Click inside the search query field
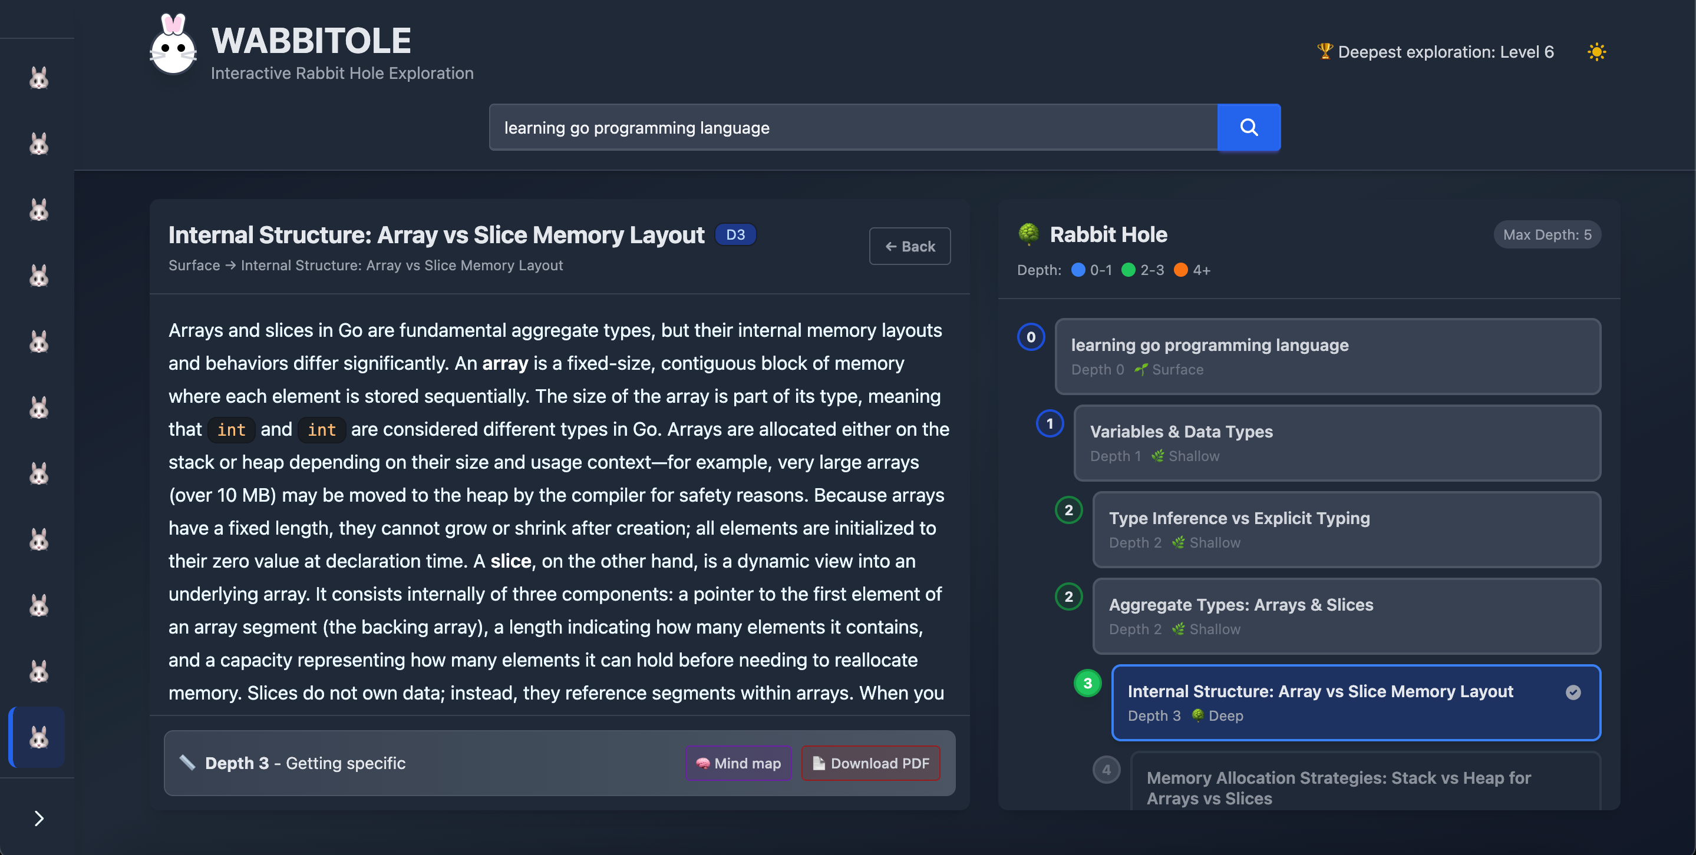 [x=853, y=128]
